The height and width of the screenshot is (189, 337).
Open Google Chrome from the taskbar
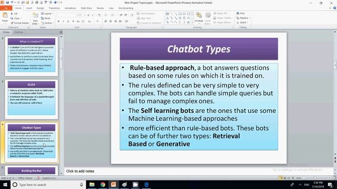tap(103, 185)
